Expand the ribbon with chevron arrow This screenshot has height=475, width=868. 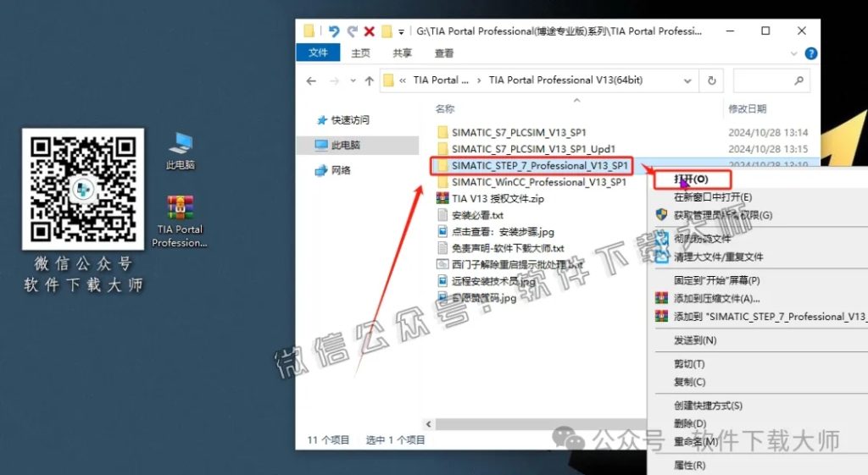tap(793, 53)
